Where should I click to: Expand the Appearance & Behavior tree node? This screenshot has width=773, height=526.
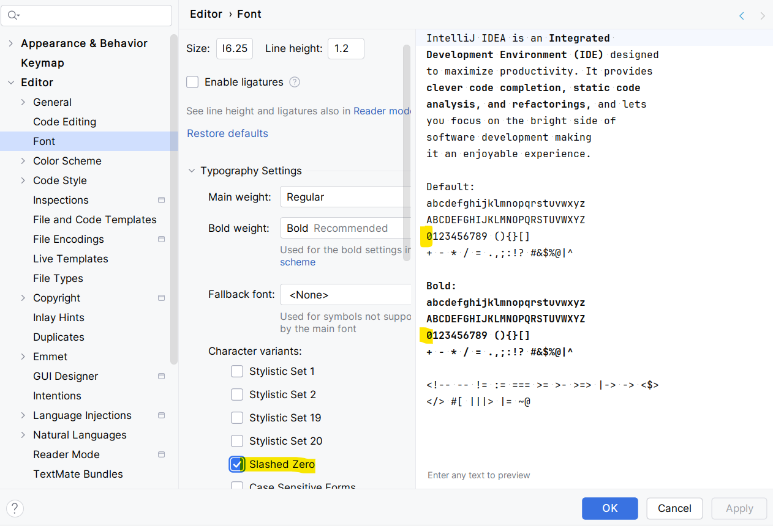click(11, 43)
